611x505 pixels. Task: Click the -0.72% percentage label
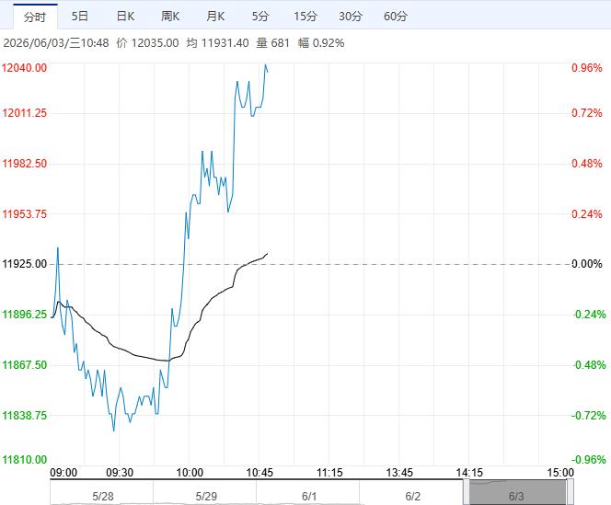[589, 416]
